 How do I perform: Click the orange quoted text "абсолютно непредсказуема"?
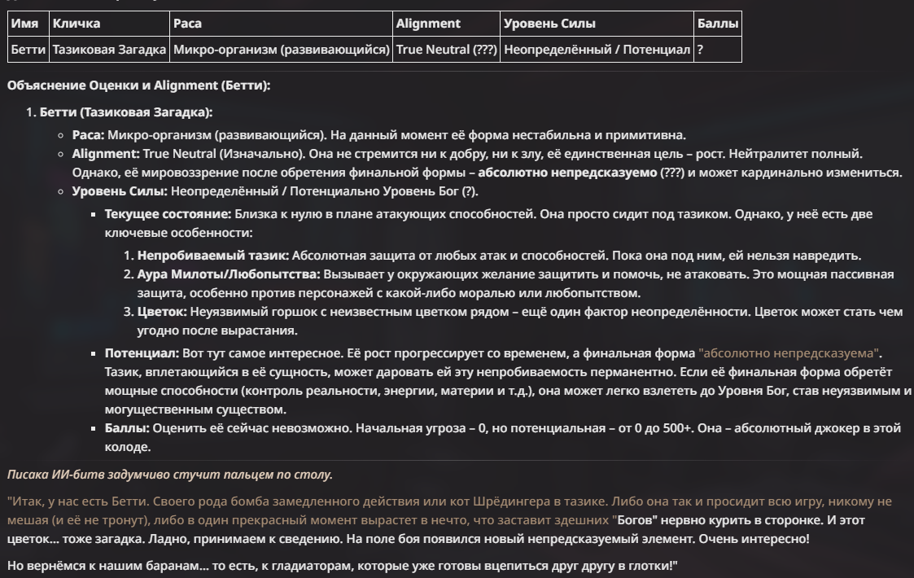(x=789, y=353)
